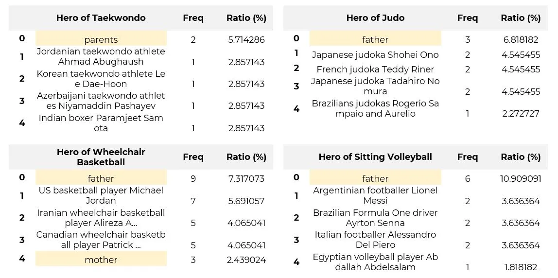558x278 pixels.
Task: Click the 'Hero of Wheelchair Basketball' header
Action: click(x=101, y=157)
